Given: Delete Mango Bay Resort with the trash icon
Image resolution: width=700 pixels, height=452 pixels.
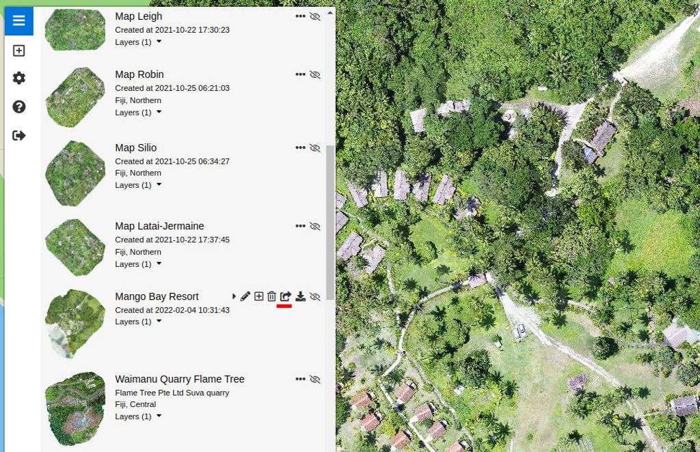Looking at the screenshot, I should click(272, 296).
